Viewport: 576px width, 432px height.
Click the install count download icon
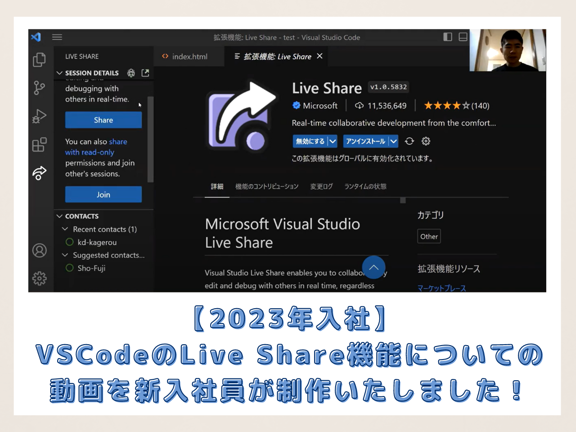pos(359,105)
